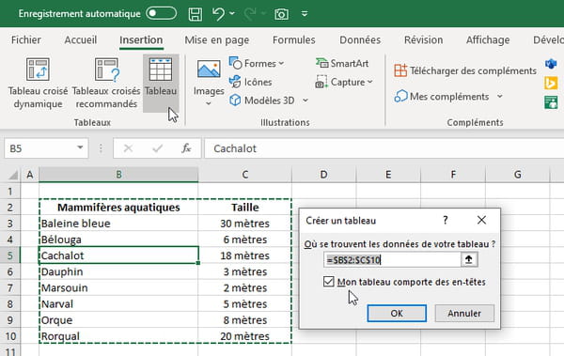Click the People Graph add-in icon
The width and height of the screenshot is (564, 356).
coord(551,102)
